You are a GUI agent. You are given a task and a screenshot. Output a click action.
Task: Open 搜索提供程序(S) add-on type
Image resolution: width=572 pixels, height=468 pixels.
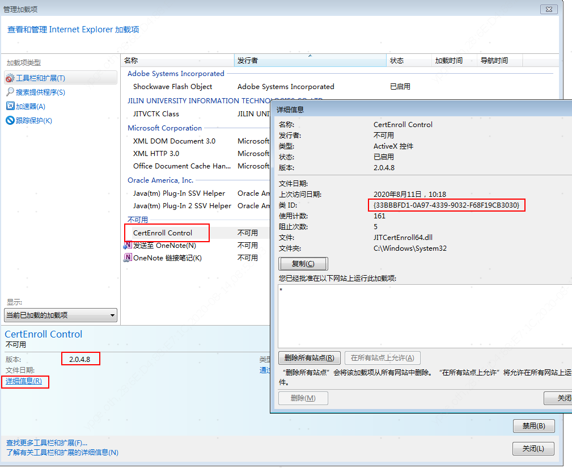(x=40, y=92)
